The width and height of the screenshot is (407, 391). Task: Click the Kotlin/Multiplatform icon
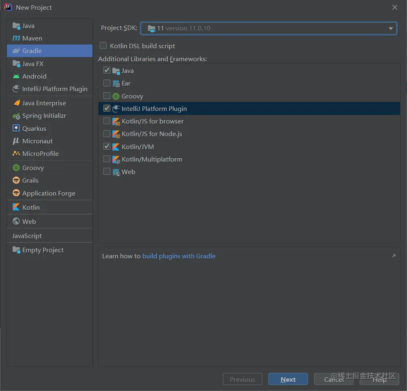(x=116, y=159)
